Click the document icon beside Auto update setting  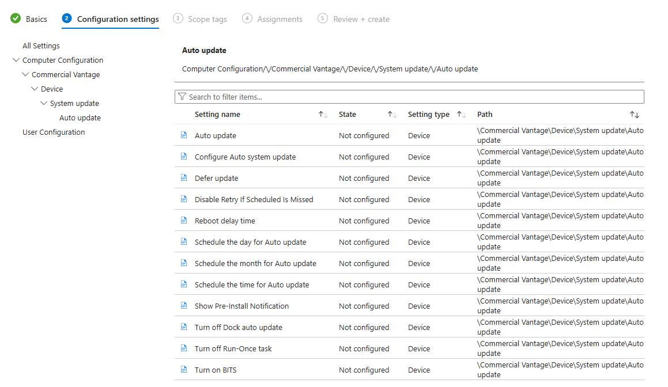point(184,135)
